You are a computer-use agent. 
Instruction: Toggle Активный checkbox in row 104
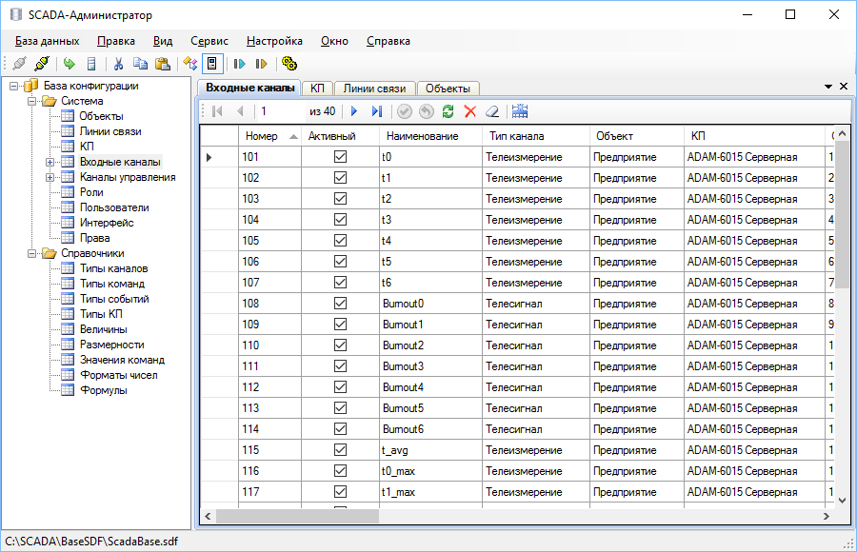(340, 220)
